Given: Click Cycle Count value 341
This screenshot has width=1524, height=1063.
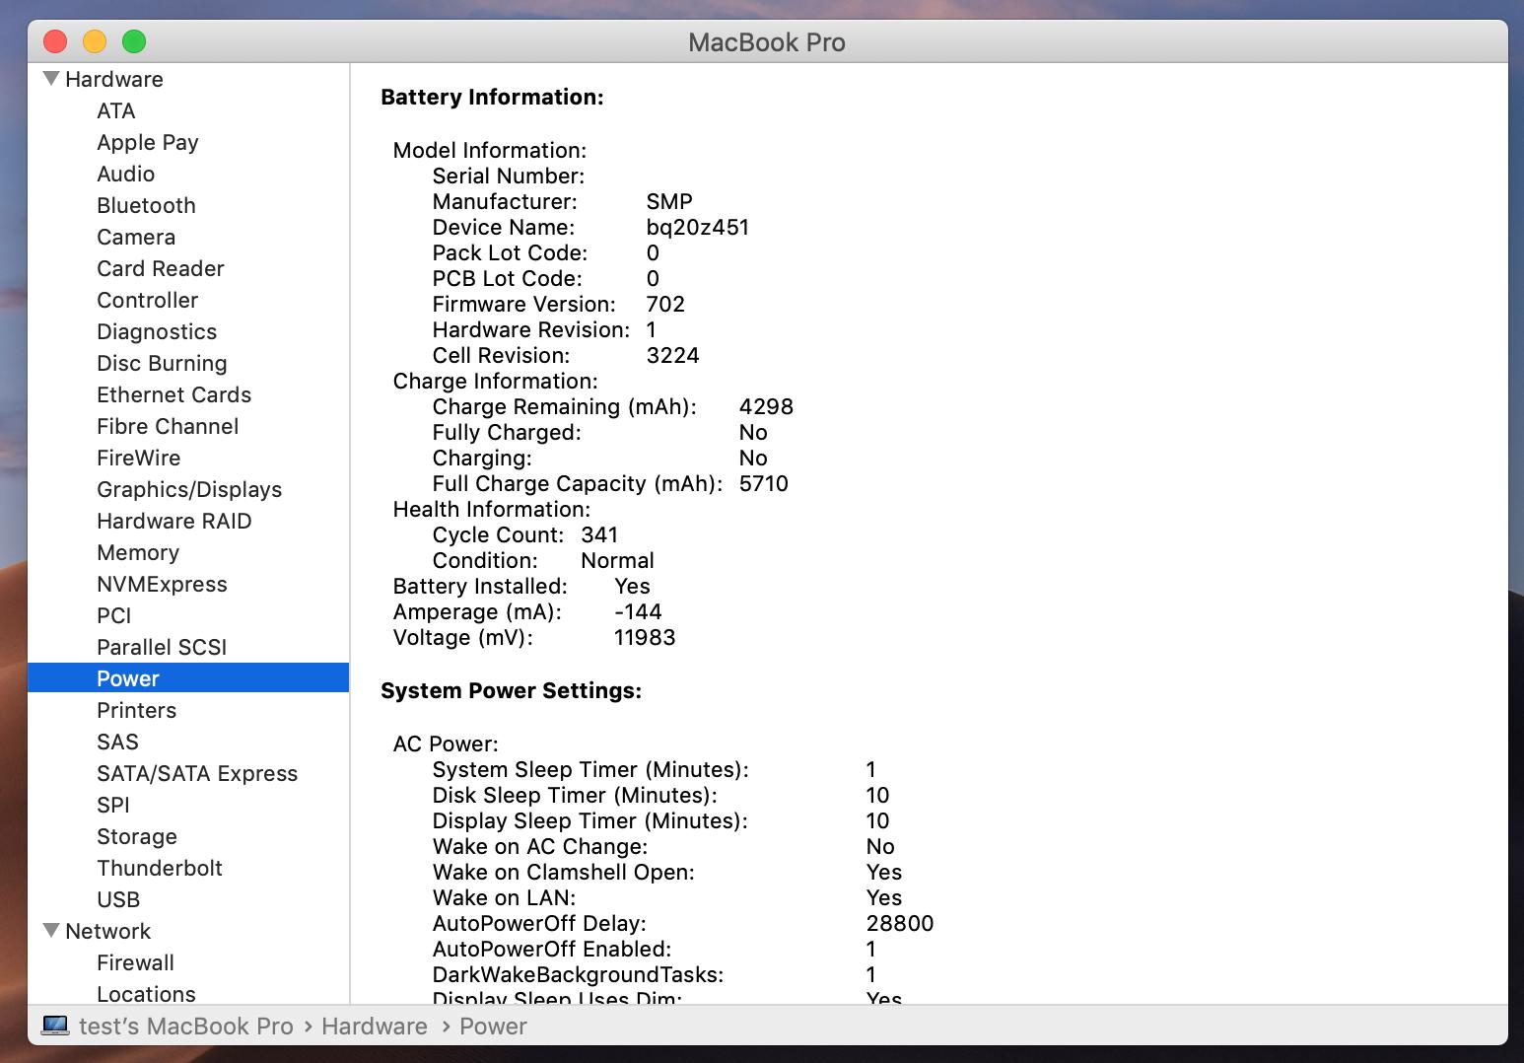Looking at the screenshot, I should point(599,534).
